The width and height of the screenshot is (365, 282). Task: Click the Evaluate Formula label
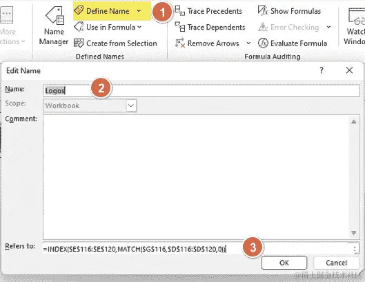click(299, 43)
